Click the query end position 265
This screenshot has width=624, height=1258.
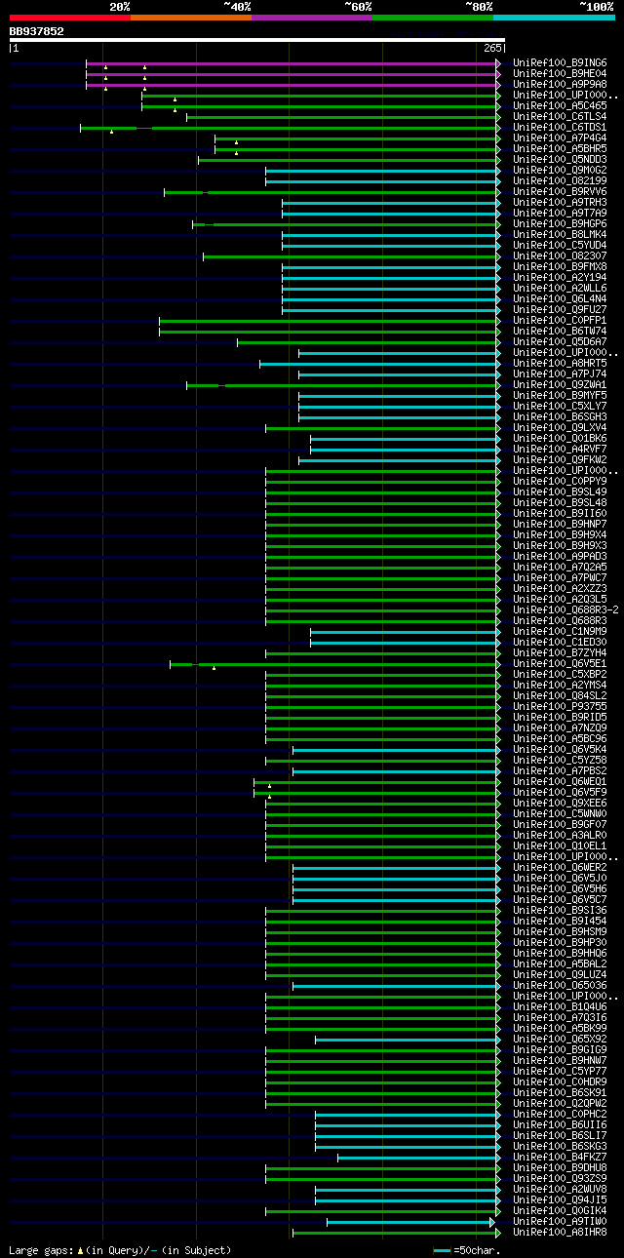(492, 48)
